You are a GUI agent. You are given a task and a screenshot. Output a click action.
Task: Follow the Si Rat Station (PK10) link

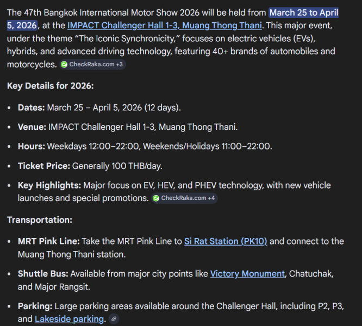tap(226, 241)
